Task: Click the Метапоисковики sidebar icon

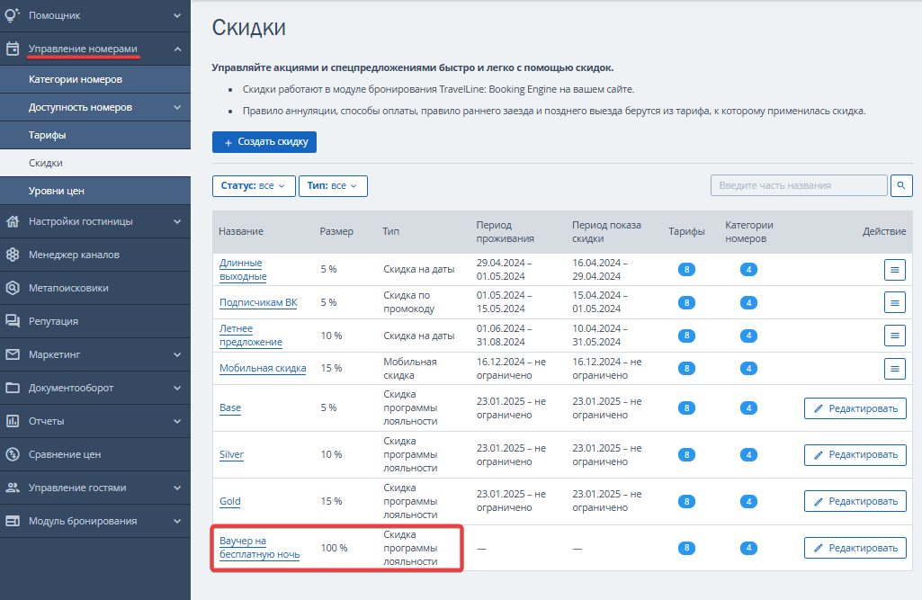Action: point(13,288)
